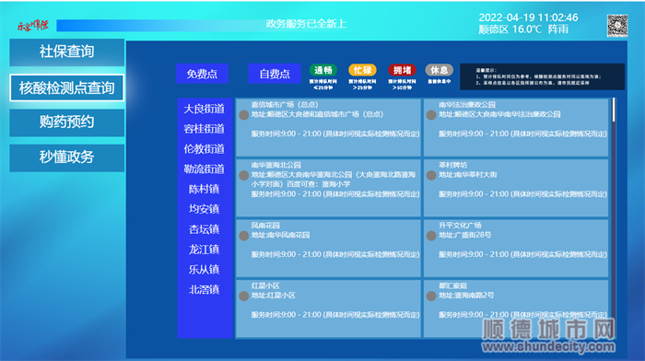Select 核酸检测点查询 menu item
This screenshot has height=361, width=645.
[x=66, y=87]
